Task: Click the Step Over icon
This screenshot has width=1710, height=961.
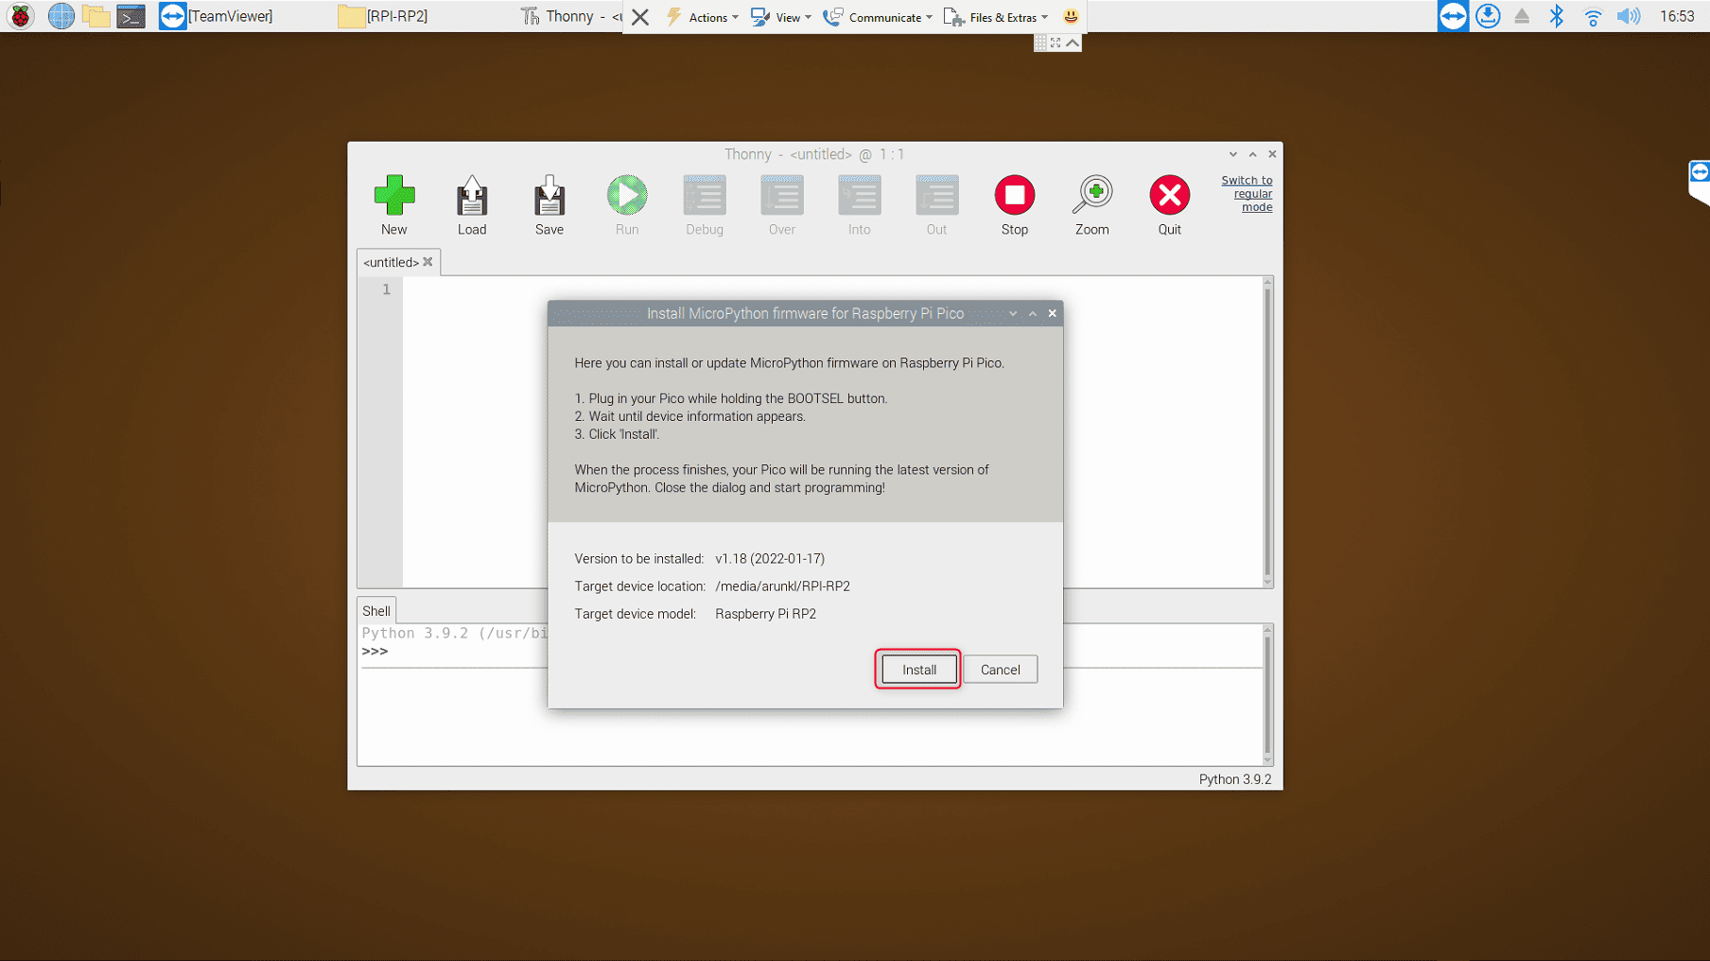Action: 782,196
